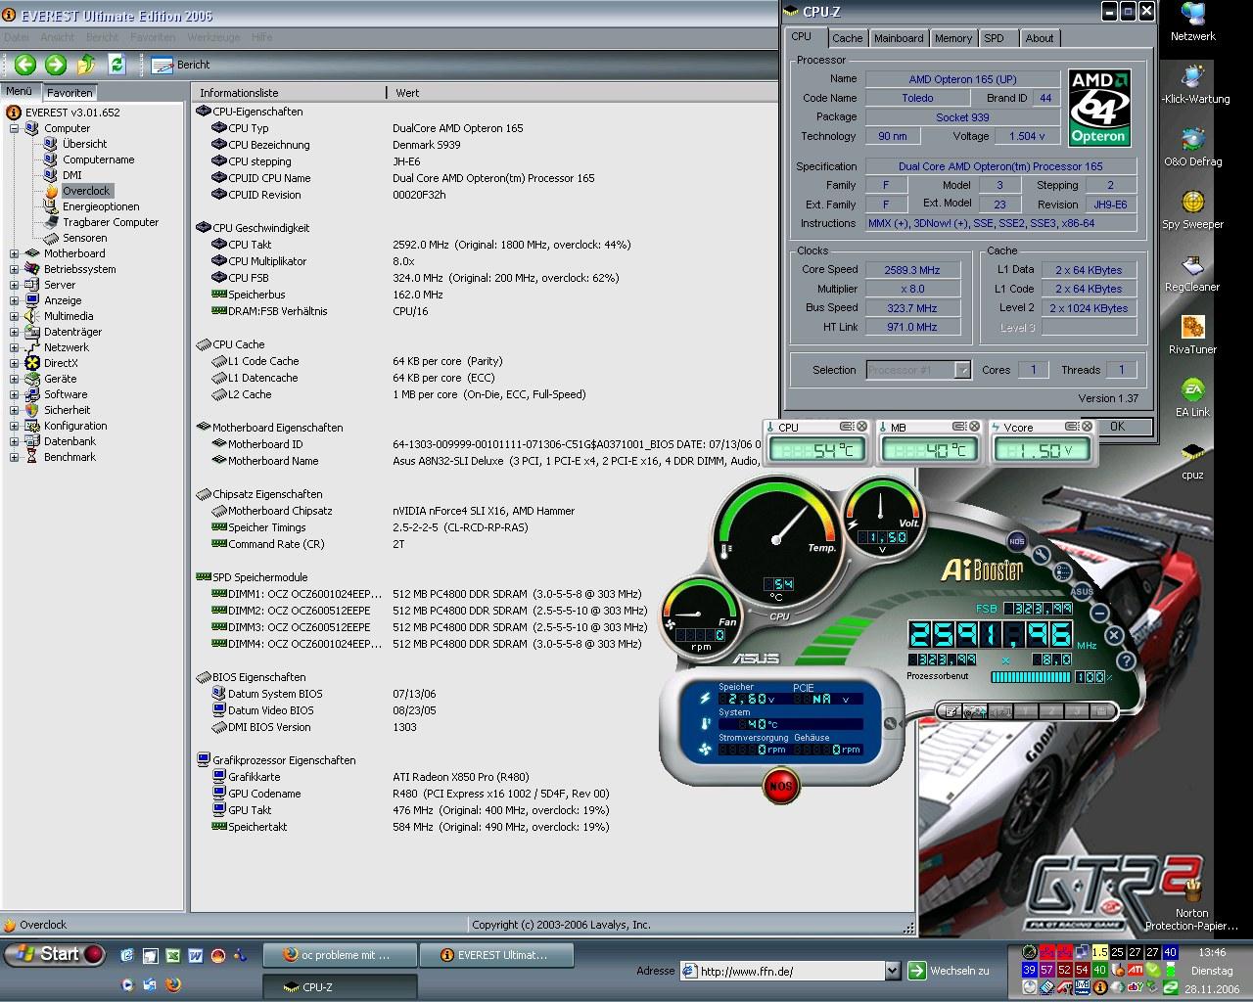This screenshot has height=1002, width=1253.
Task: Click the green Back arrow in EVEREST toolbar
Action: (25, 65)
